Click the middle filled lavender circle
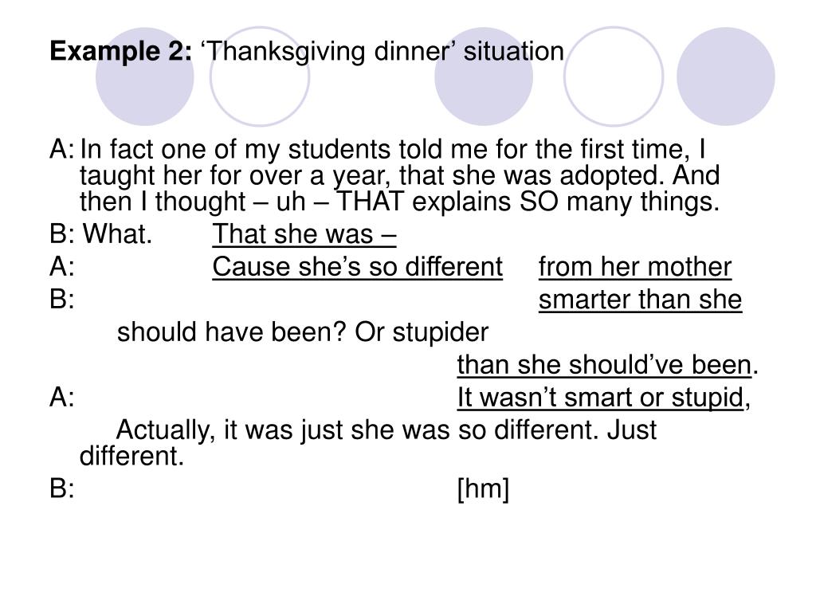Image resolution: width=816 pixels, height=612 pixels. (x=484, y=76)
